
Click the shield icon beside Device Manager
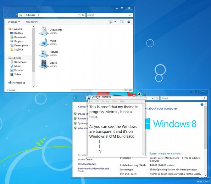(75, 114)
